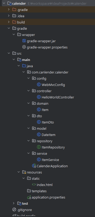Image resolution: width=95 pixels, height=217 pixels.
Task: Click the resources folder icon
Action: (24, 172)
